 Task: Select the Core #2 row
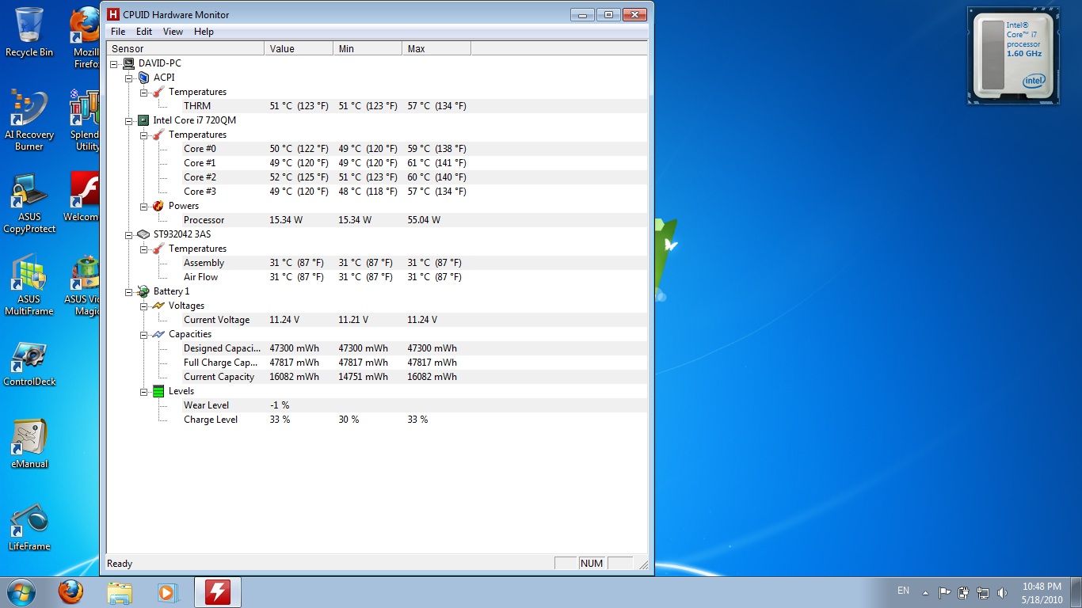[377, 177]
